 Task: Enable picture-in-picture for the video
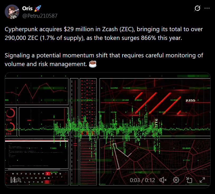189,180
